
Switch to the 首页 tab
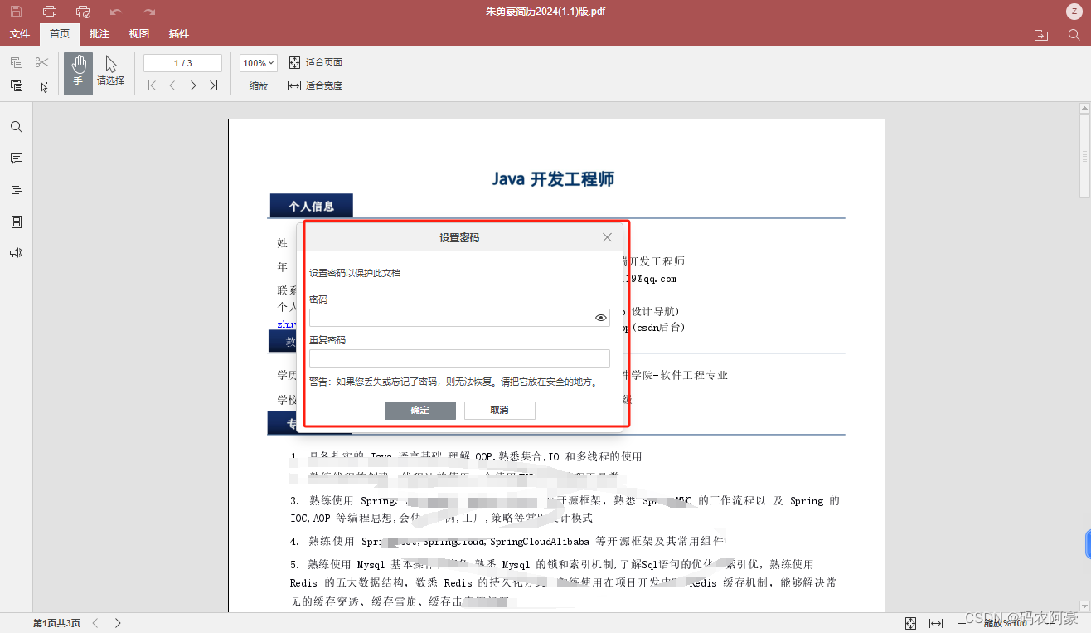click(60, 34)
